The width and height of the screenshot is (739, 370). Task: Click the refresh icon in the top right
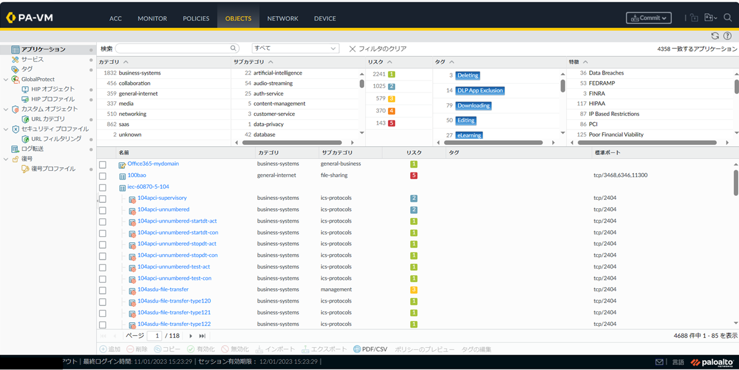tap(715, 36)
